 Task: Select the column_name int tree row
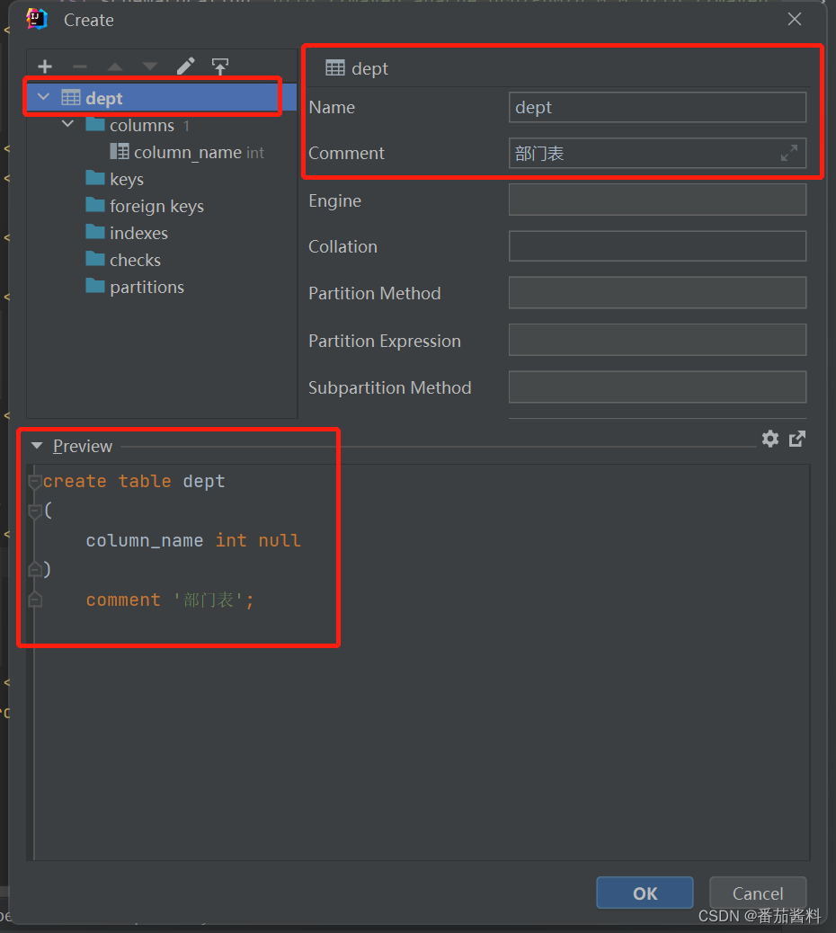162,152
